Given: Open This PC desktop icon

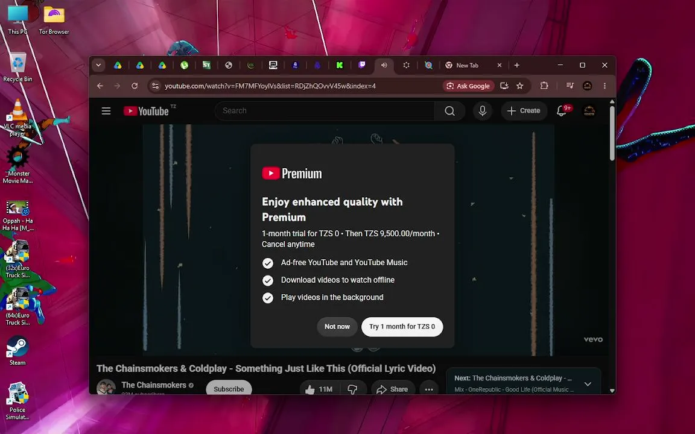Looking at the screenshot, I should click(17, 19).
